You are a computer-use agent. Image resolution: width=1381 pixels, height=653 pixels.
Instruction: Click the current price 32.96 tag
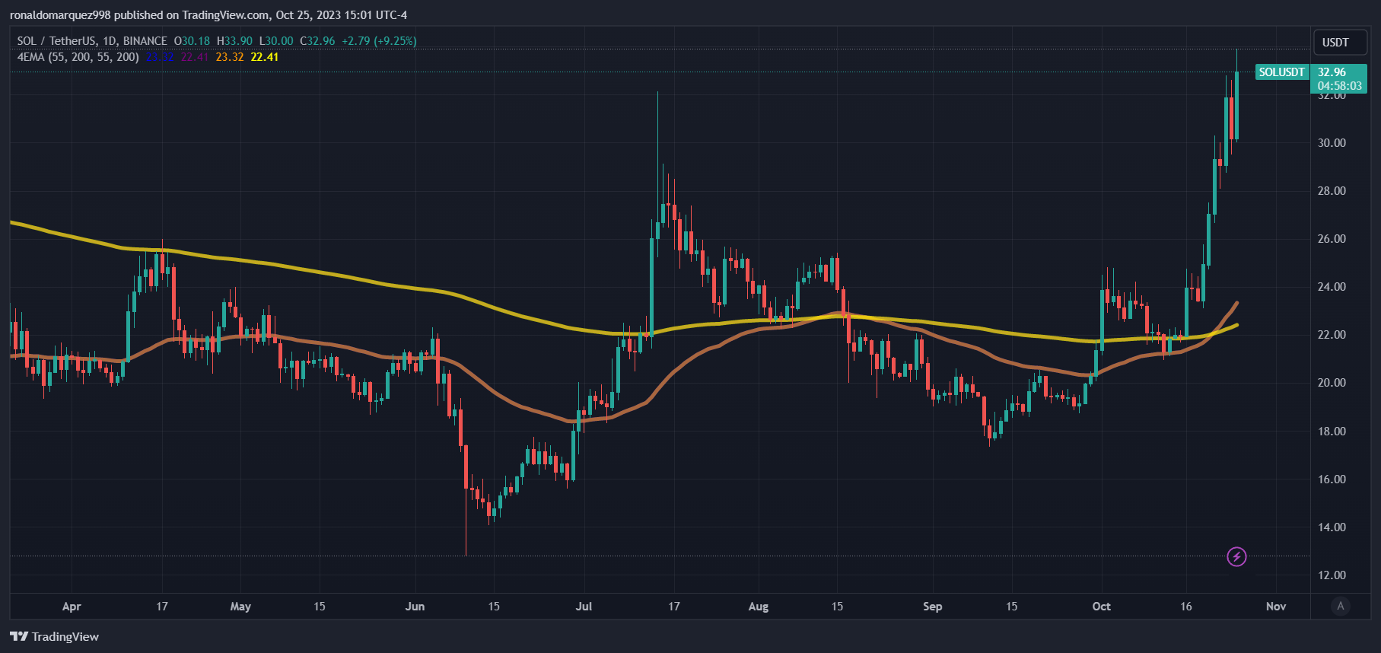[1332, 72]
